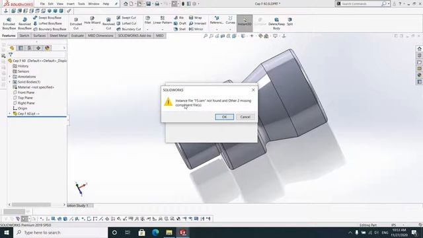Open the FeatureManager design tree tab
Viewport: 423px width, 238px height.
[x=12, y=48]
